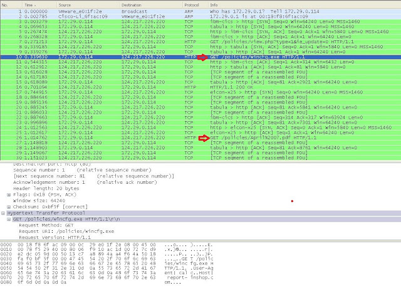401x288 pixels.
Task: Select highlighted packet 10 GET /policies/wincfg.exe
Action: click(200, 57)
